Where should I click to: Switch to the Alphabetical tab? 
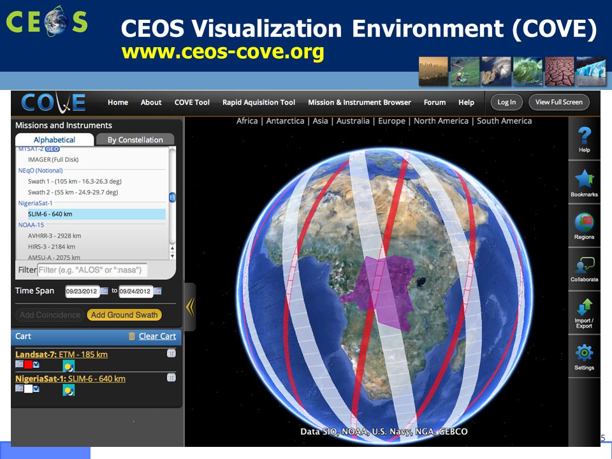55,140
